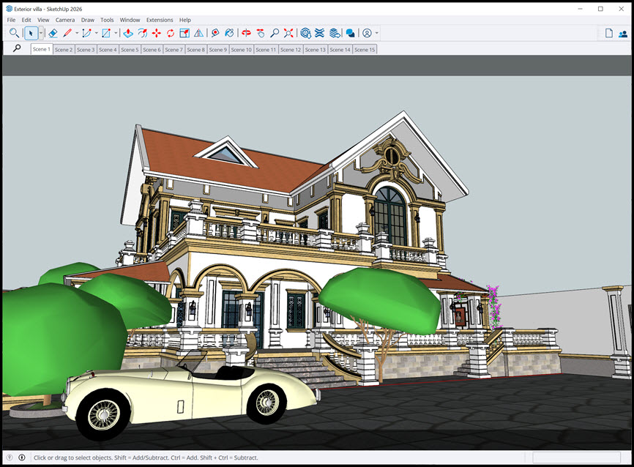634x467 pixels.
Task: Select the Zoom magnifier tool
Action: coord(275,33)
